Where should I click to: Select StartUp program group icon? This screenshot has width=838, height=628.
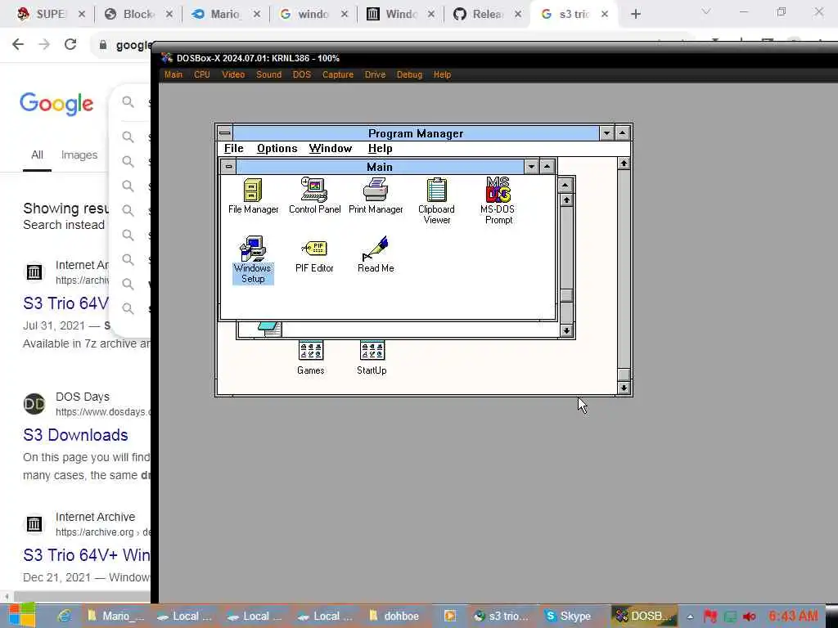point(372,358)
